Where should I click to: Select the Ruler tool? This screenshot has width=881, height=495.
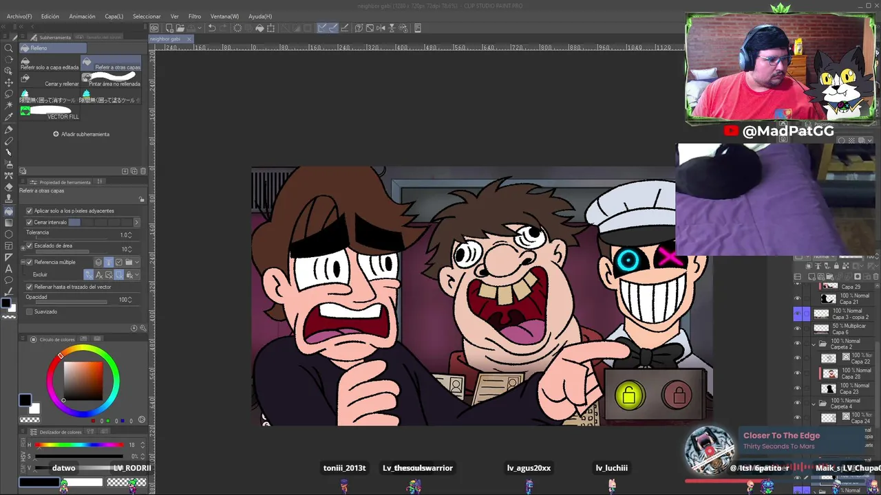(9, 256)
